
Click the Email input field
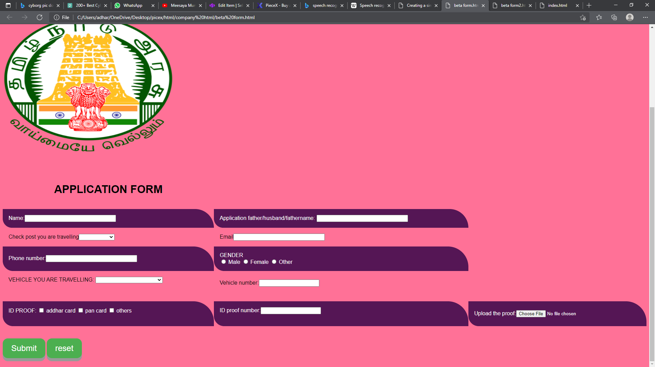(x=279, y=237)
